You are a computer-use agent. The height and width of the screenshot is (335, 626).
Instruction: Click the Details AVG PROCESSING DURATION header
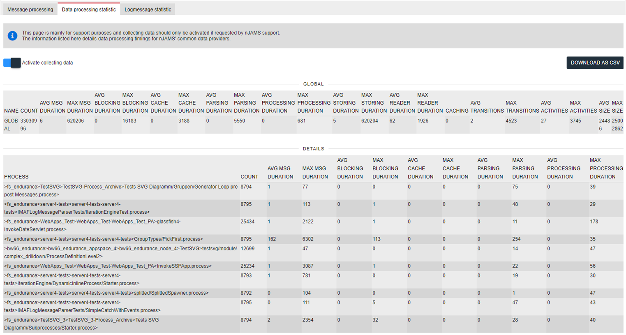[x=564, y=169]
